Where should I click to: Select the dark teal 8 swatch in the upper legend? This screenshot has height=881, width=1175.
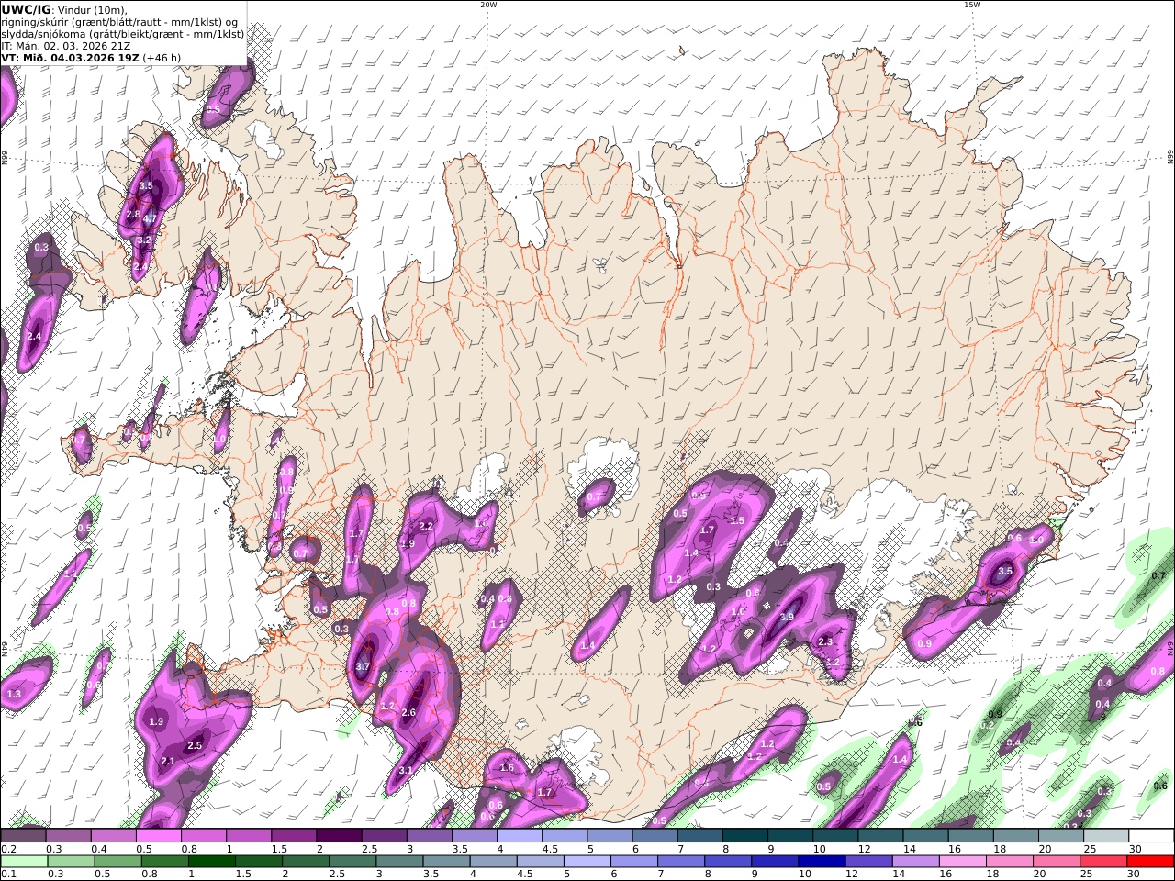tap(745, 836)
